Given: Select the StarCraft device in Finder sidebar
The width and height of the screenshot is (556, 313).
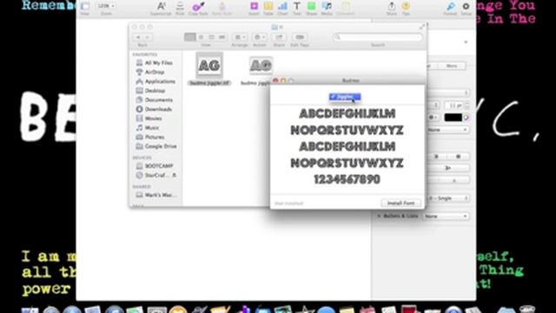Looking at the screenshot, I should click(x=156, y=175).
